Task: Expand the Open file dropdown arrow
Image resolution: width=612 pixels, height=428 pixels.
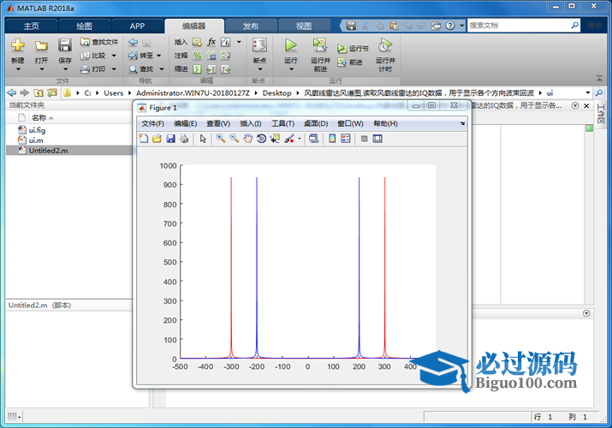Action: point(41,69)
